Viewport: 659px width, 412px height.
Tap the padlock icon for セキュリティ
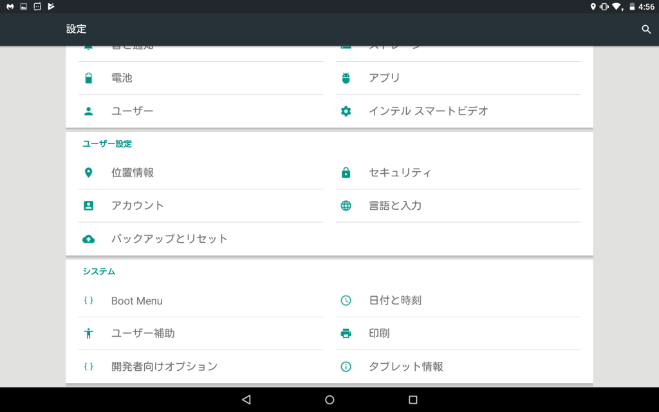(346, 173)
